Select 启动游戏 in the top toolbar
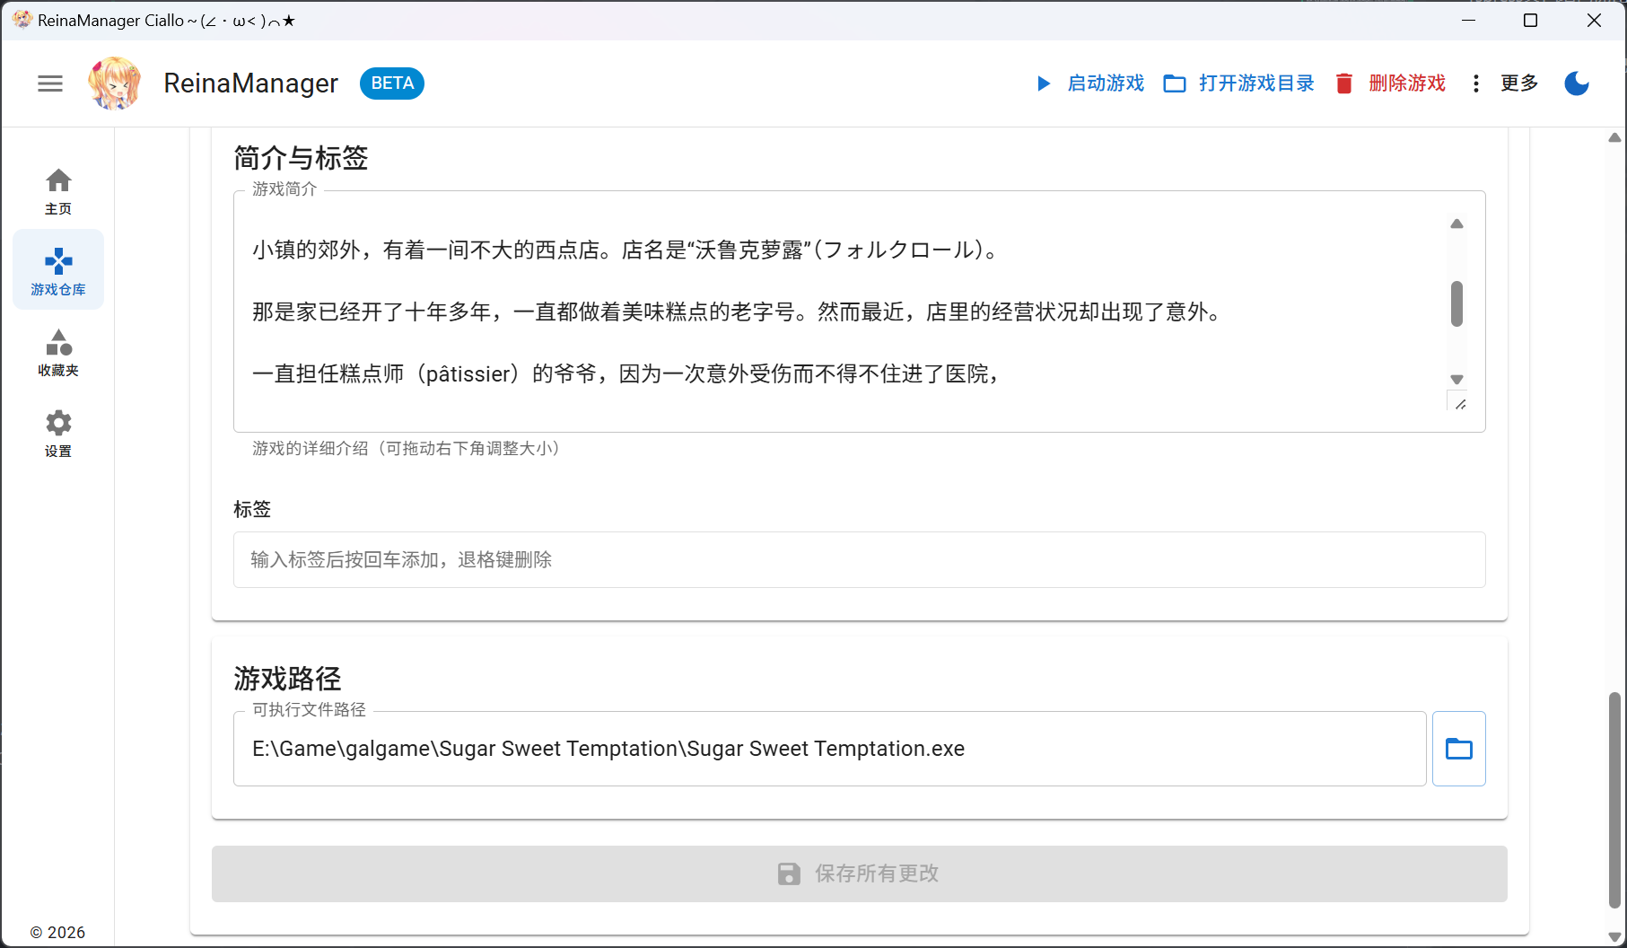Viewport: 1627px width, 948px height. (1106, 83)
